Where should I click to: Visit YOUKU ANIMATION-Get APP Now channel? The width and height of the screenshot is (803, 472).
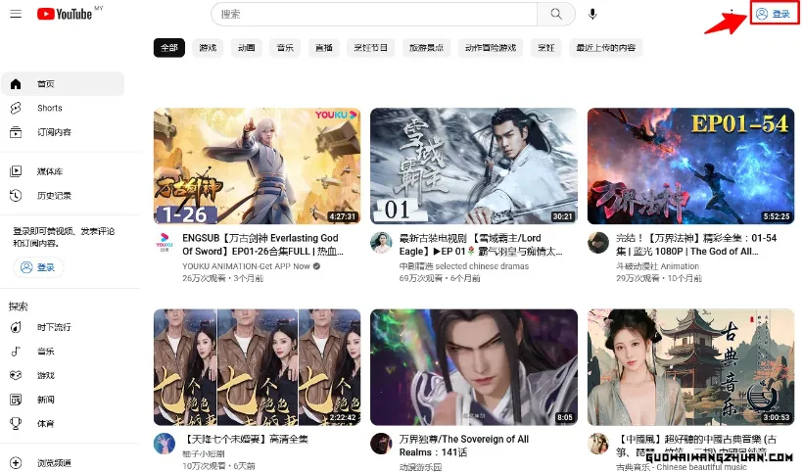tap(247, 266)
